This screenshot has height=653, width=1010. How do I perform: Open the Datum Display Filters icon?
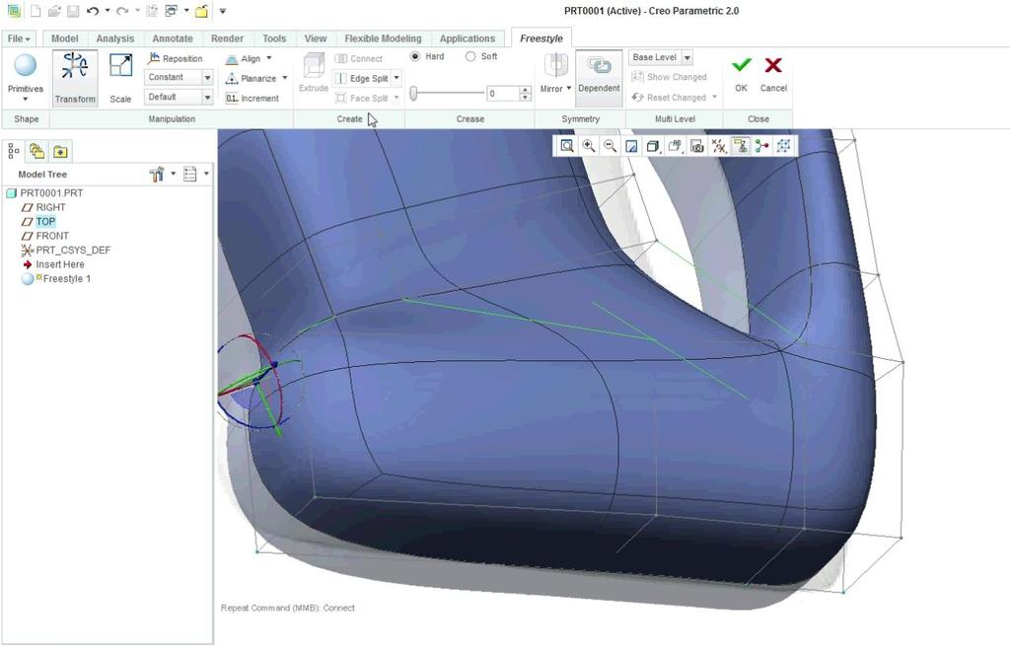[x=719, y=146]
